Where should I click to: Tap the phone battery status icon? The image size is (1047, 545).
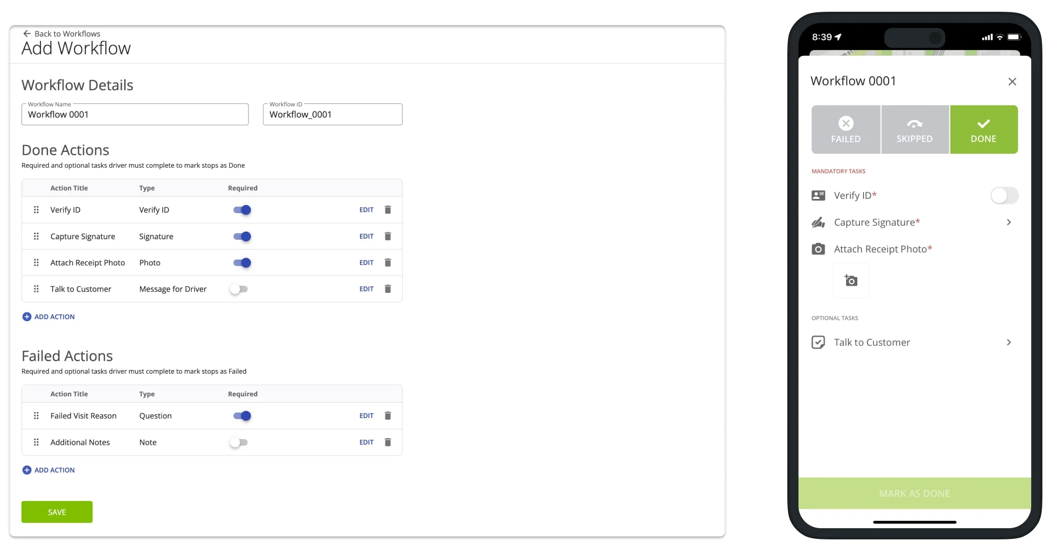(1014, 37)
